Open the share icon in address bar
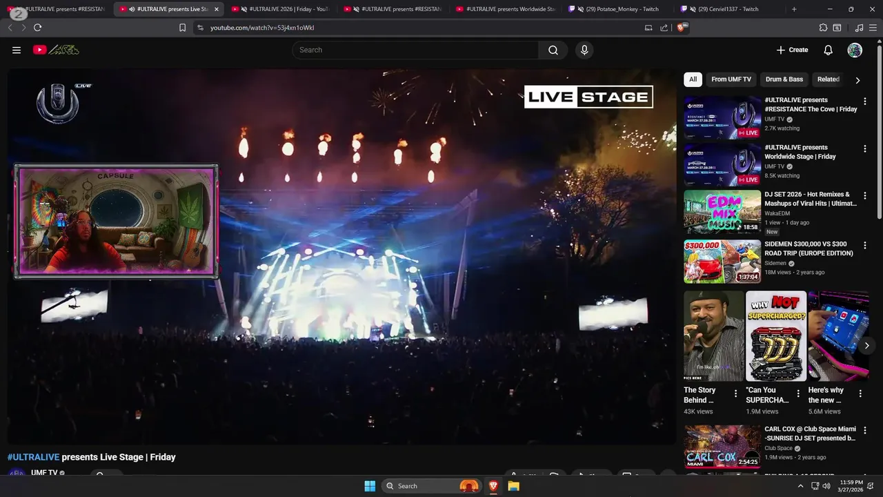Screen dimensions: 883x497 664,28
